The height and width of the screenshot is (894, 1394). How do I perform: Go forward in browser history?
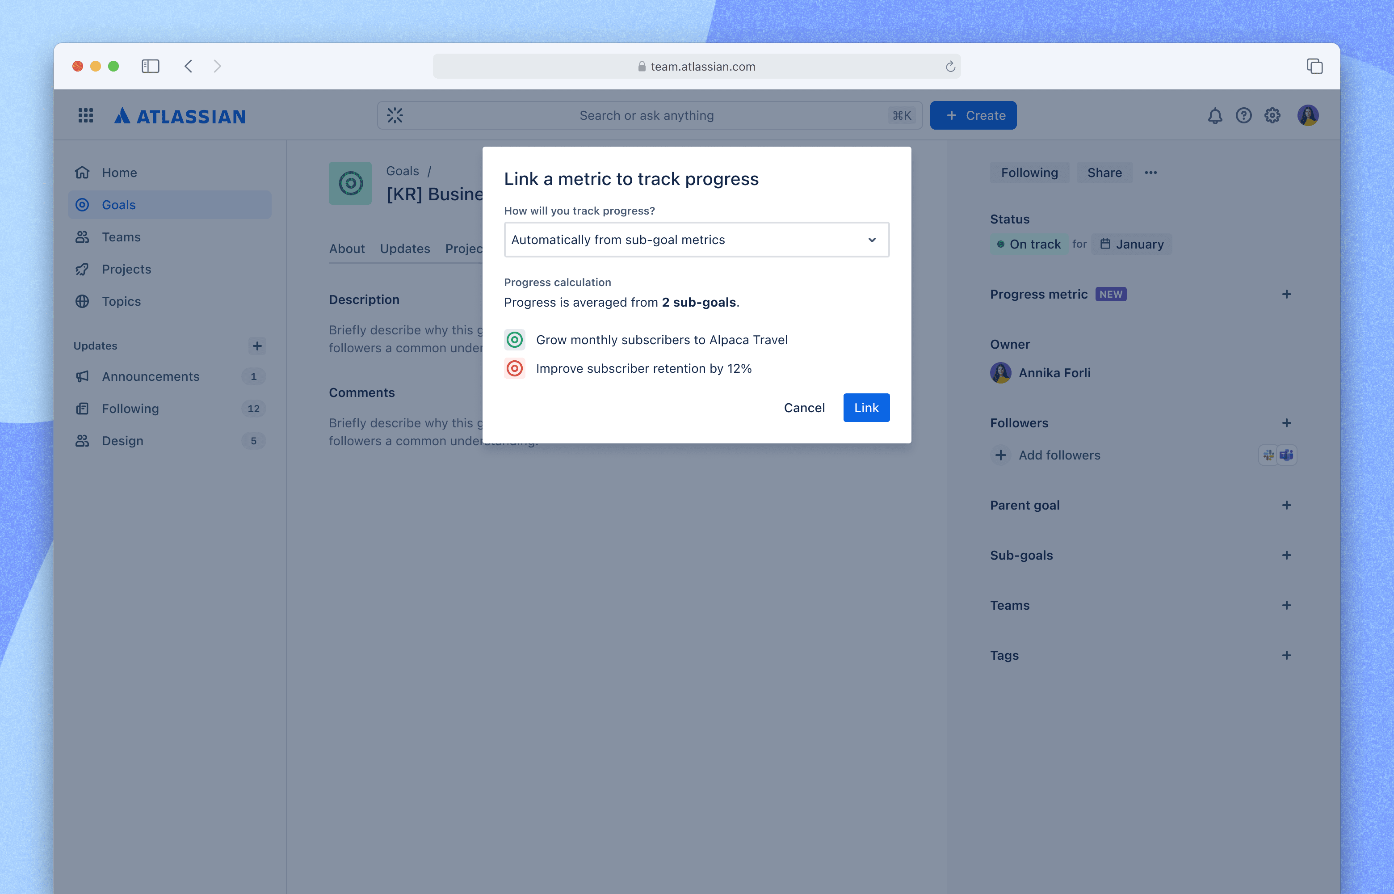pos(217,67)
